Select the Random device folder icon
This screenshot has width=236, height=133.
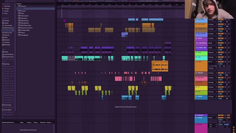click(x=19, y=11)
